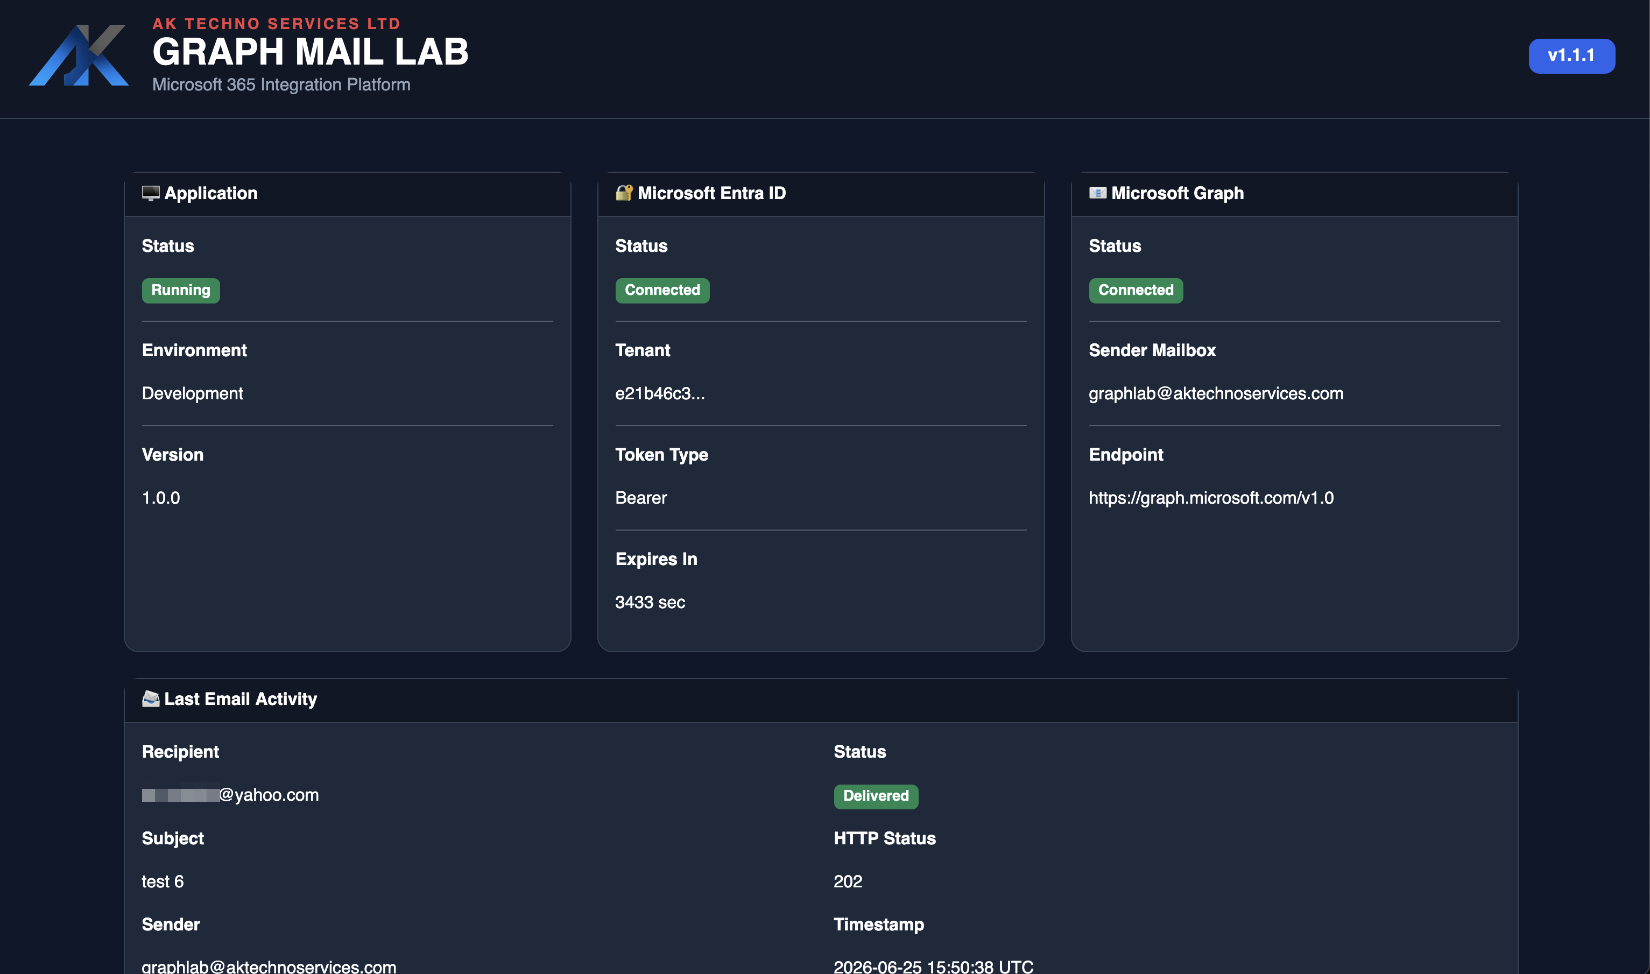Click the Token Type label

pos(661,455)
